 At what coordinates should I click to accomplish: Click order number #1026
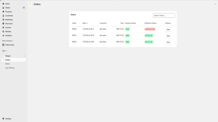pos(74,29)
